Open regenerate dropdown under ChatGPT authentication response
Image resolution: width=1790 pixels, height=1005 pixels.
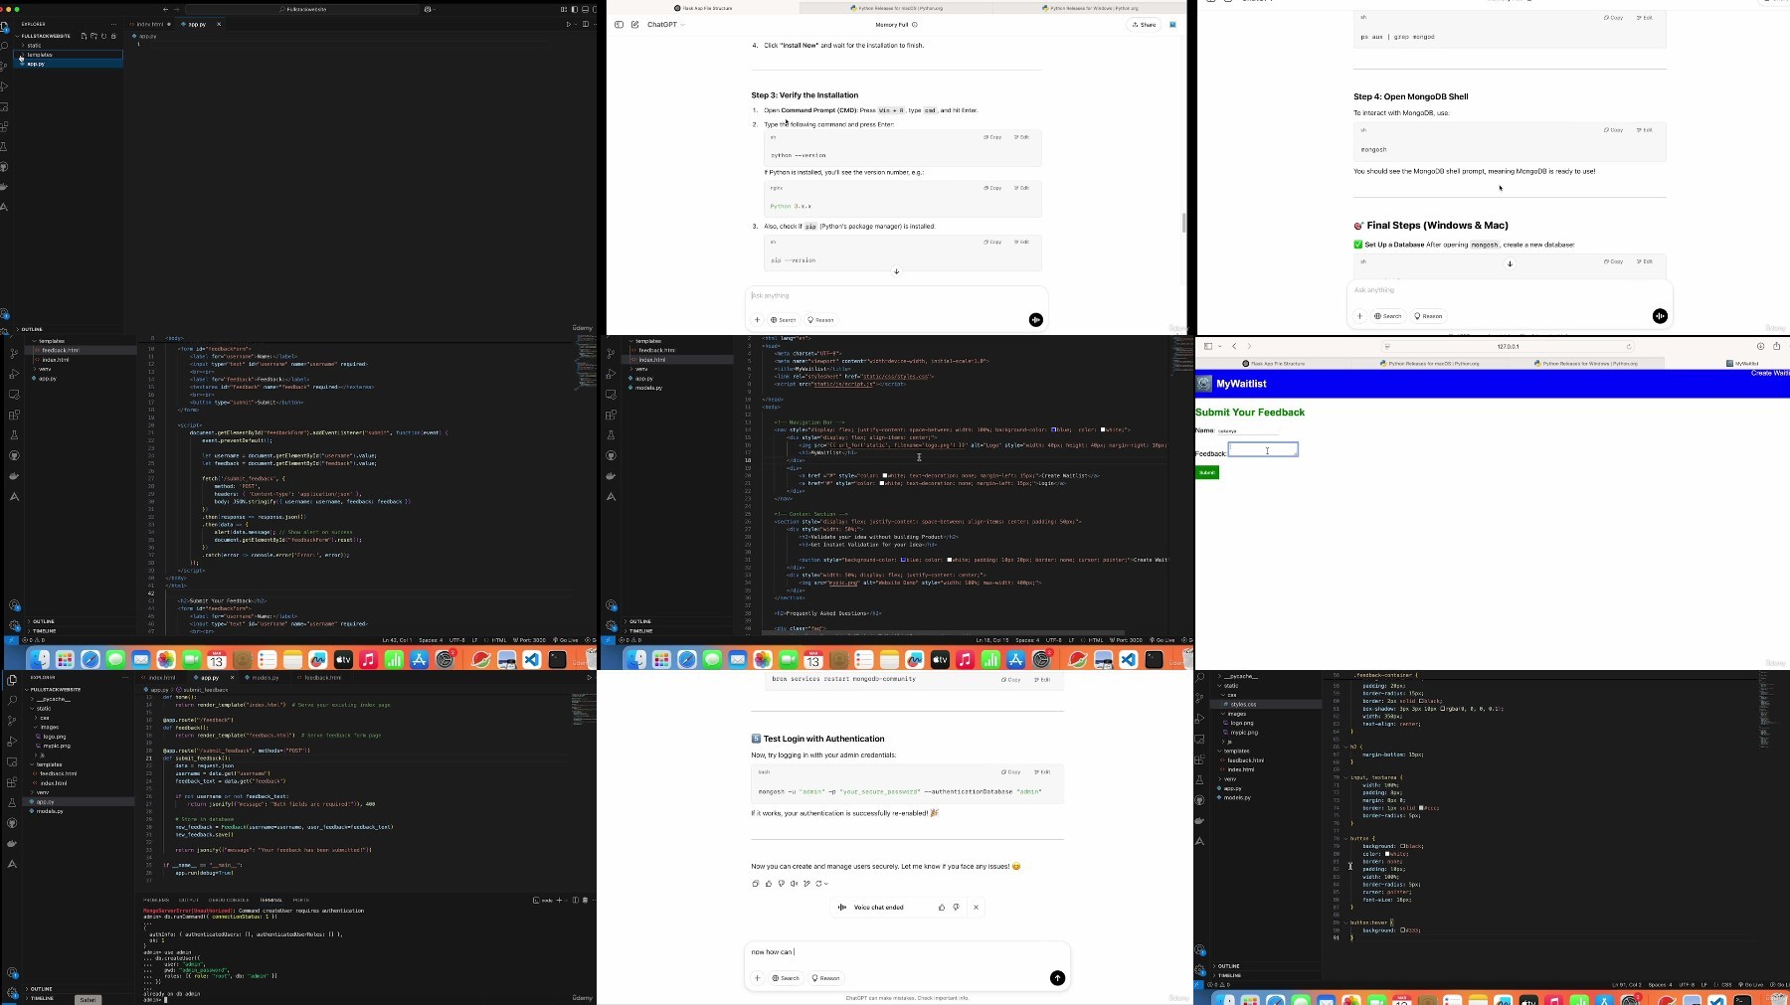pyautogui.click(x=821, y=884)
